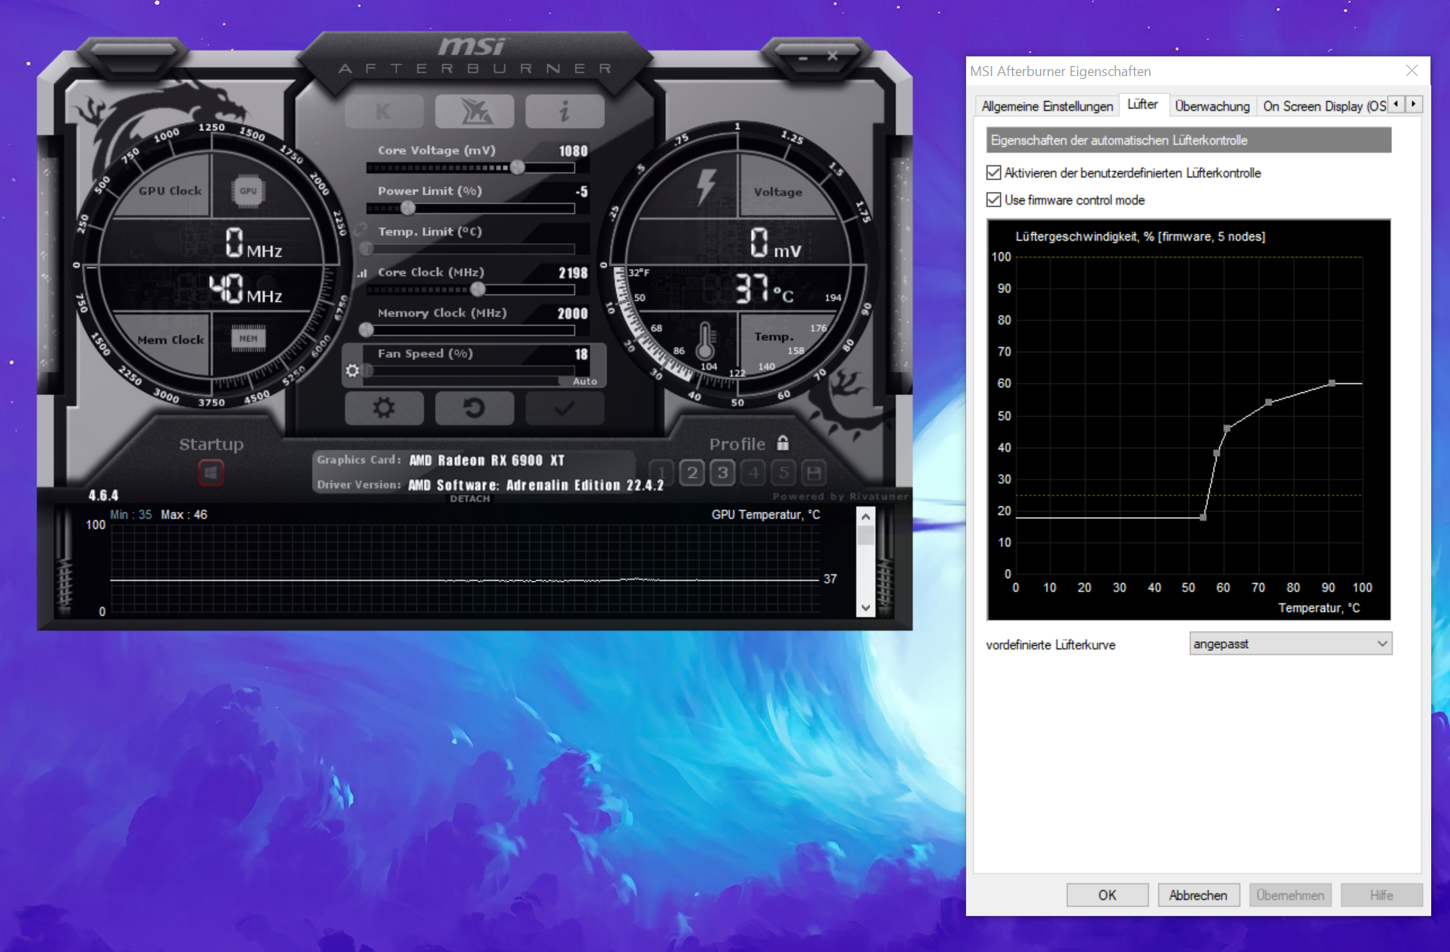
Task: Click the info 'i' button
Action: 564,112
